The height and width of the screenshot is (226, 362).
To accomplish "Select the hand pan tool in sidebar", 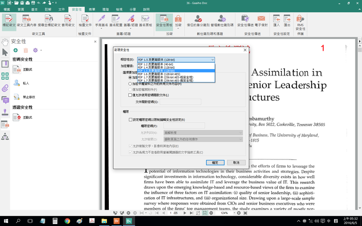I will tap(5, 42).
